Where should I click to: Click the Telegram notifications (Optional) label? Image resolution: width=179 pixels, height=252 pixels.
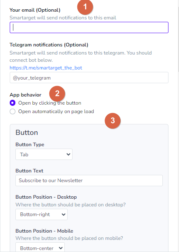pos(49,45)
